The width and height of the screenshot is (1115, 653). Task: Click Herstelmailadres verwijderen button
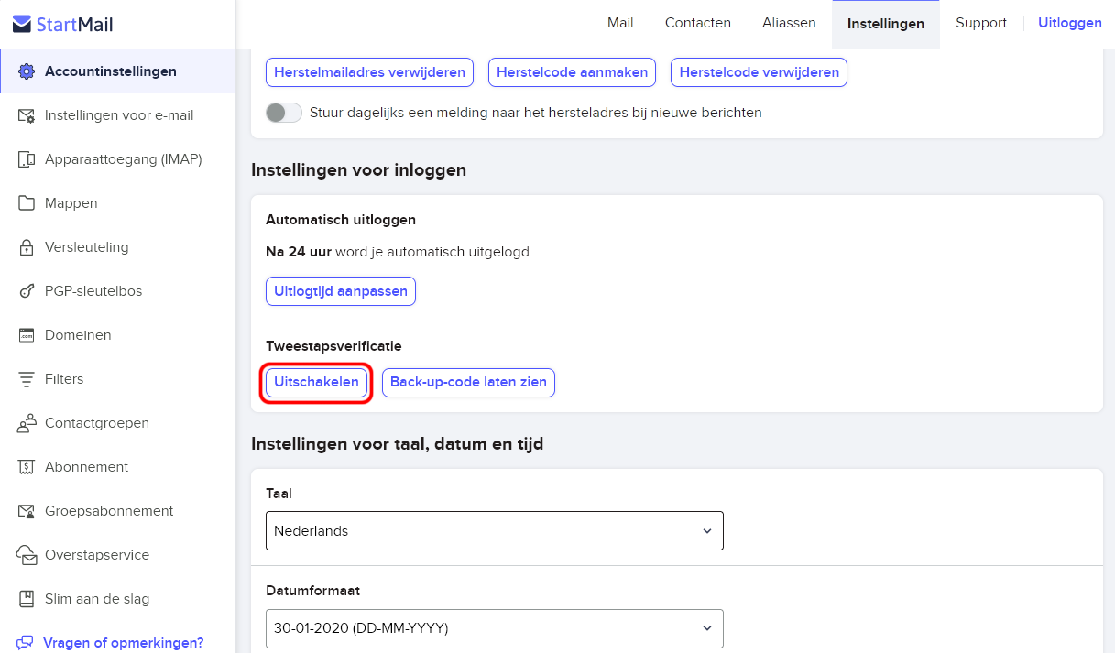(x=369, y=72)
